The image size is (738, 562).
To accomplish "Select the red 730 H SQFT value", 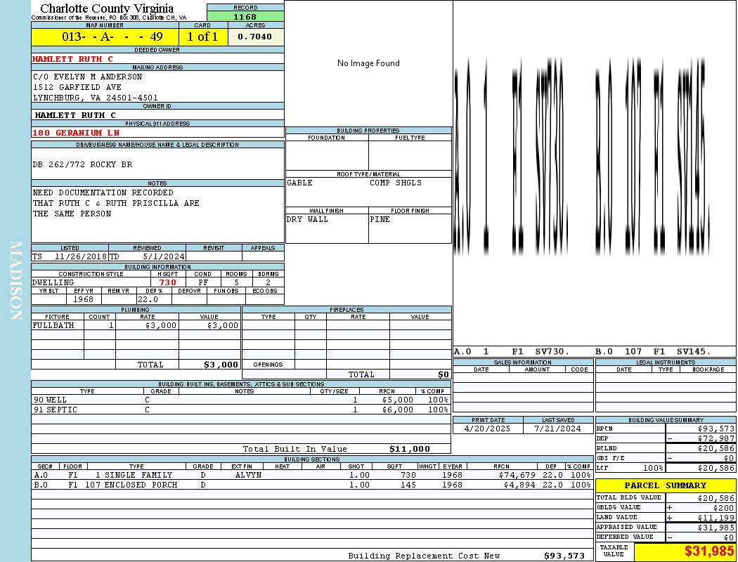I will pyautogui.click(x=167, y=282).
